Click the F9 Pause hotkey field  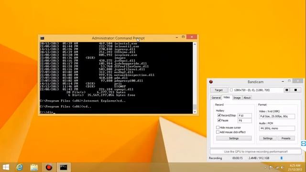coord(245,120)
